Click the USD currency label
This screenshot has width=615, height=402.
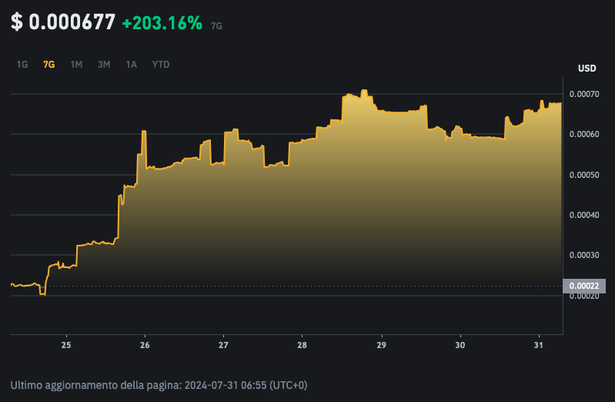(x=587, y=69)
